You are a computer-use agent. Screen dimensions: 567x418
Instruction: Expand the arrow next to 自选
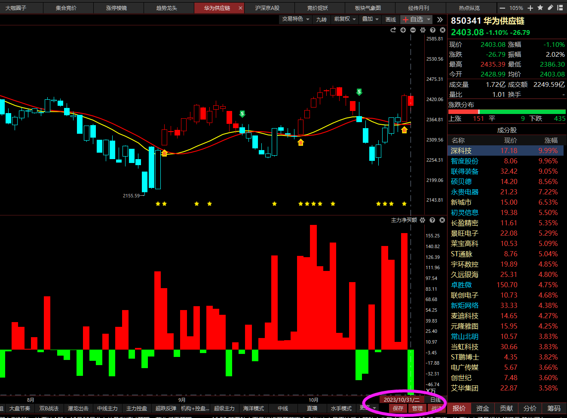tap(429, 19)
